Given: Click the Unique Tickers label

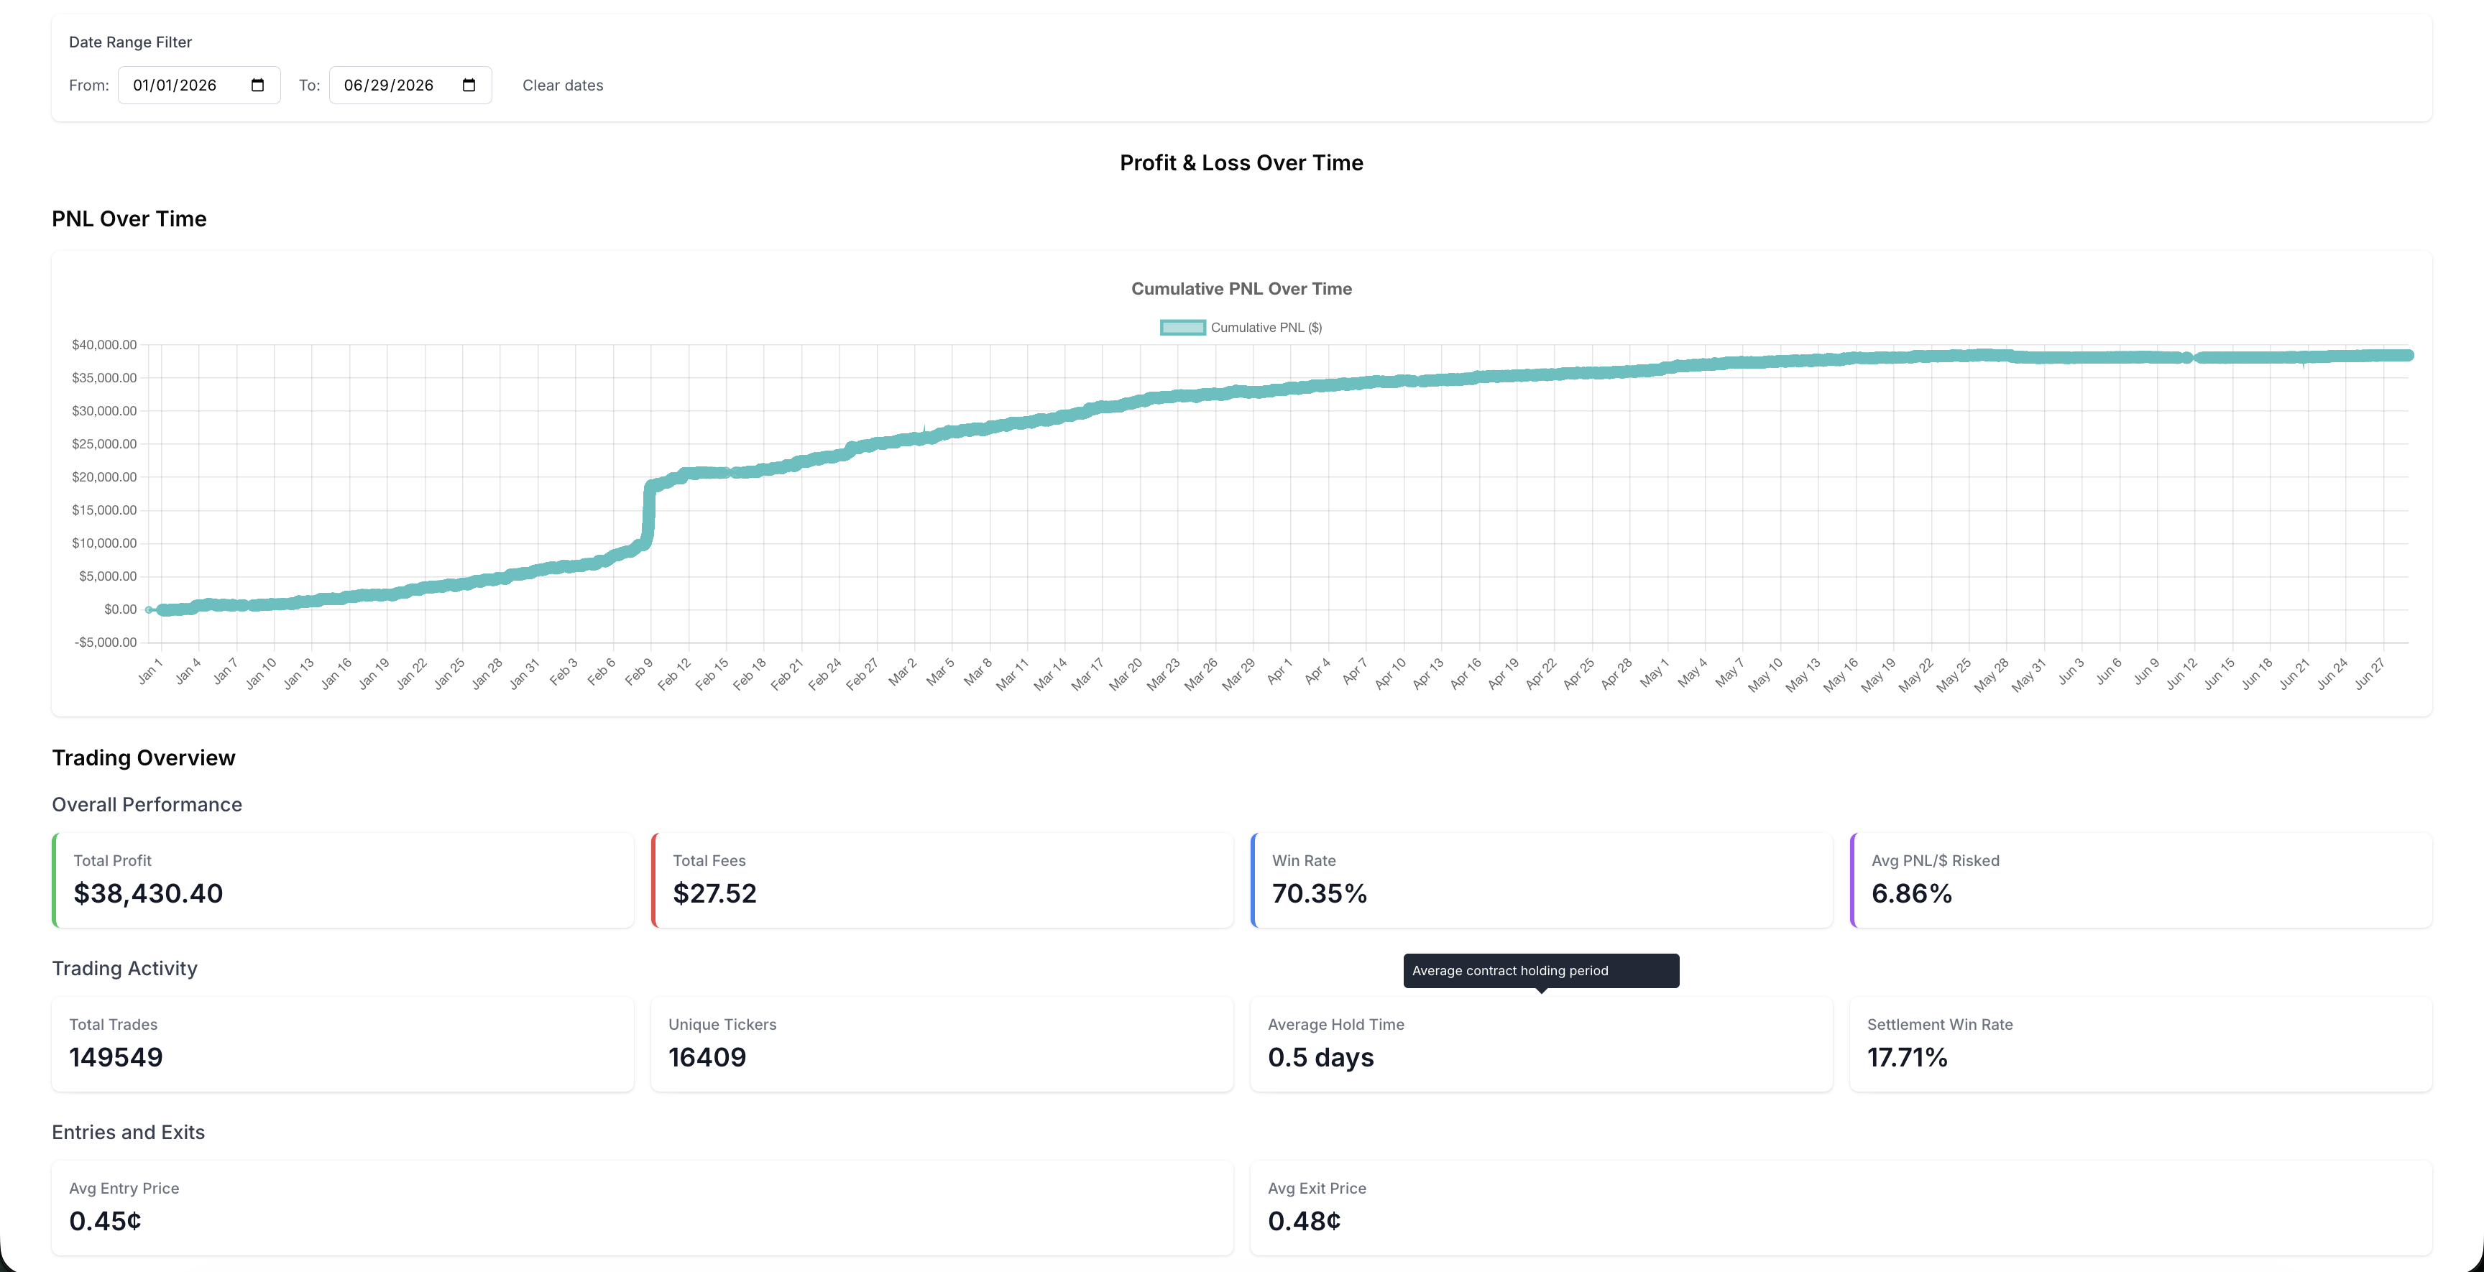Looking at the screenshot, I should coord(722,1024).
